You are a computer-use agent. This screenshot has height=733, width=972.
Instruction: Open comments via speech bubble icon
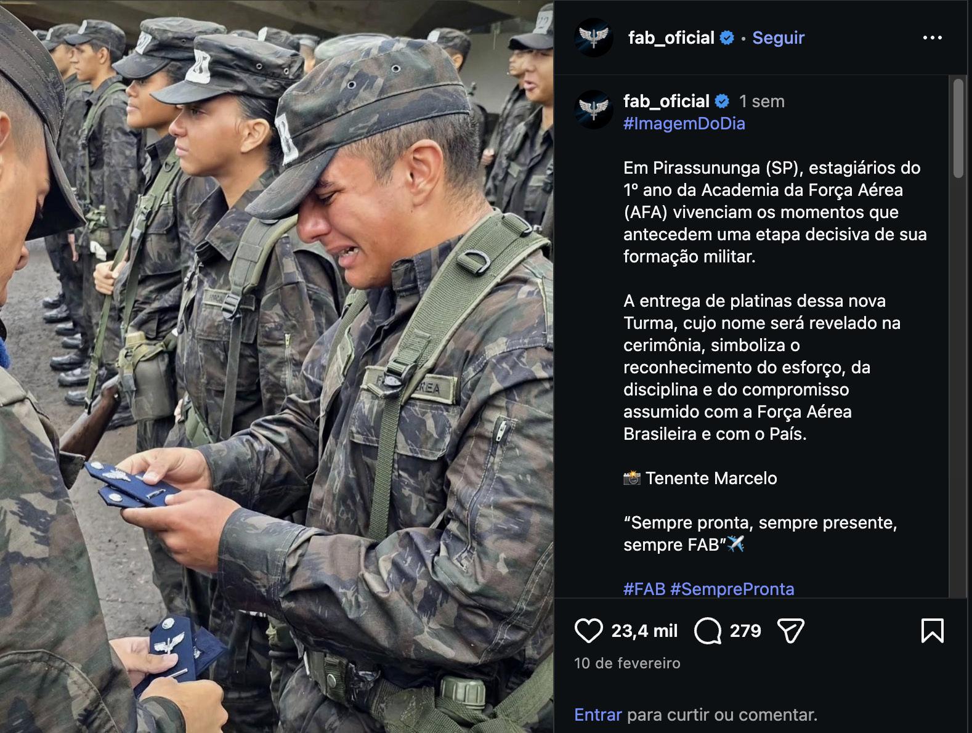[x=708, y=631]
